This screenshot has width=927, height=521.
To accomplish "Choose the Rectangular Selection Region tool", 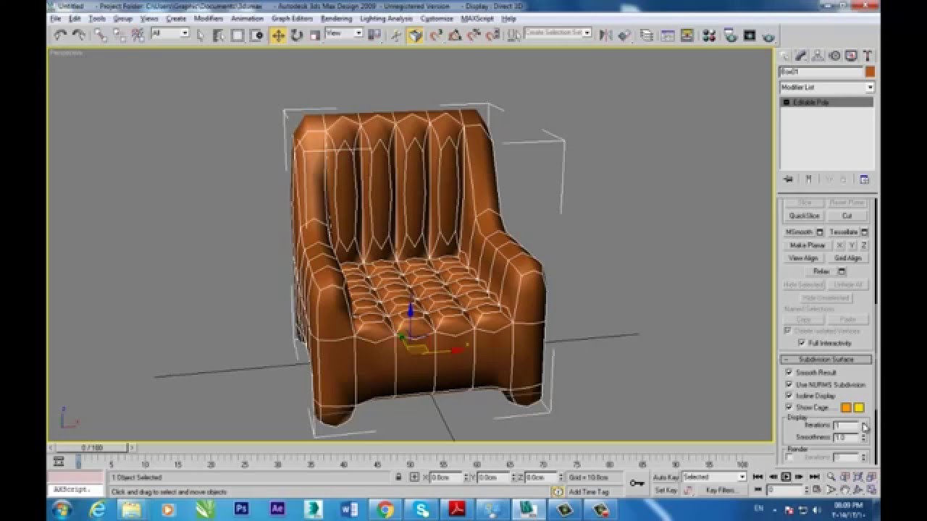I will point(238,35).
